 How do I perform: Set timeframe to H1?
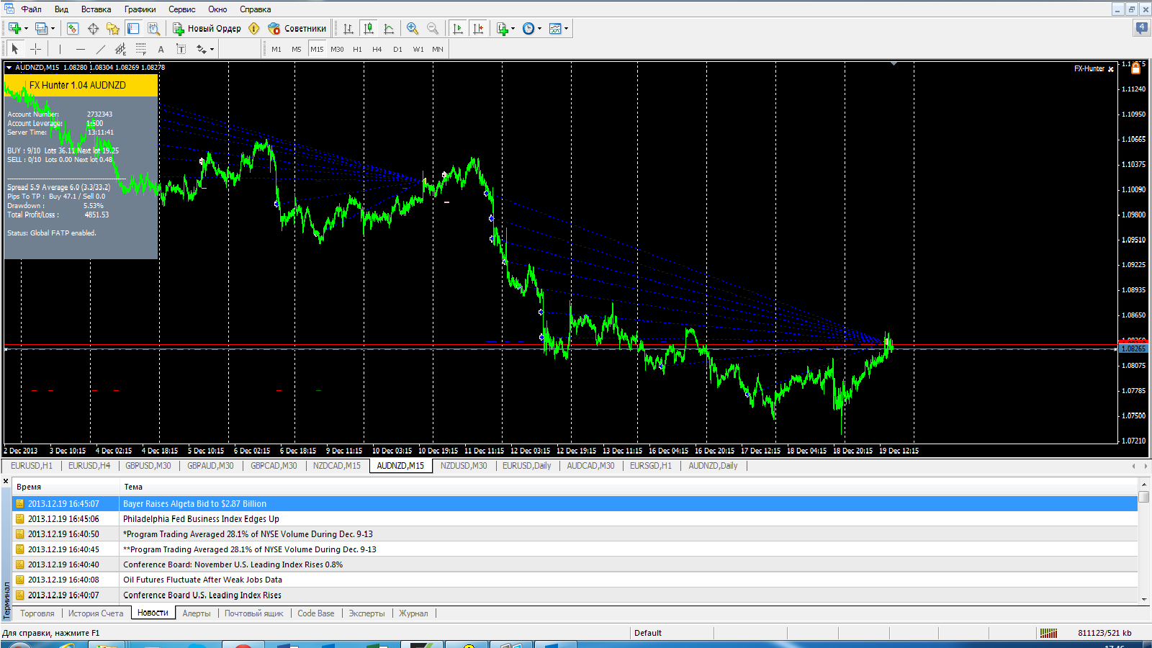coord(357,49)
